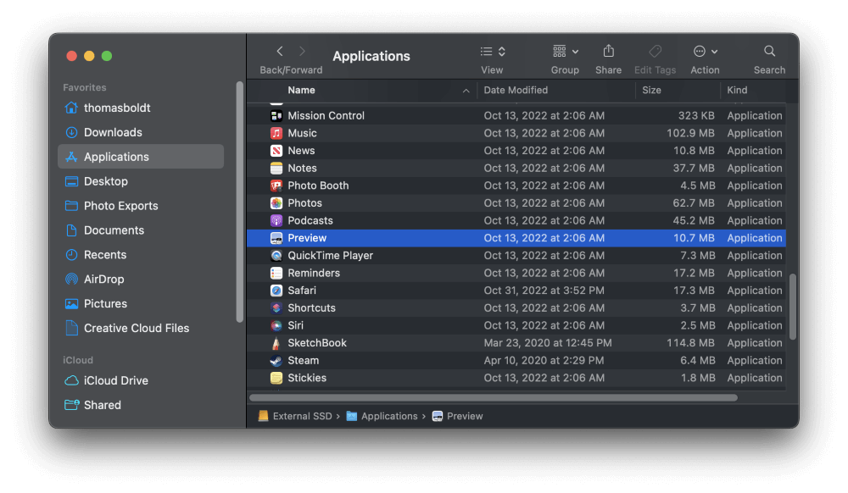Image resolution: width=848 pixels, height=493 pixels.
Task: Open the Group dropdown menu
Action: click(565, 51)
